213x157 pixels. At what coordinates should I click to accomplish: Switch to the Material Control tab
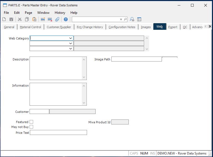click(30, 27)
